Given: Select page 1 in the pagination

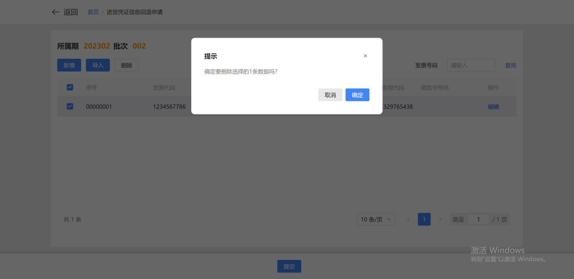Looking at the screenshot, I should point(424,219).
